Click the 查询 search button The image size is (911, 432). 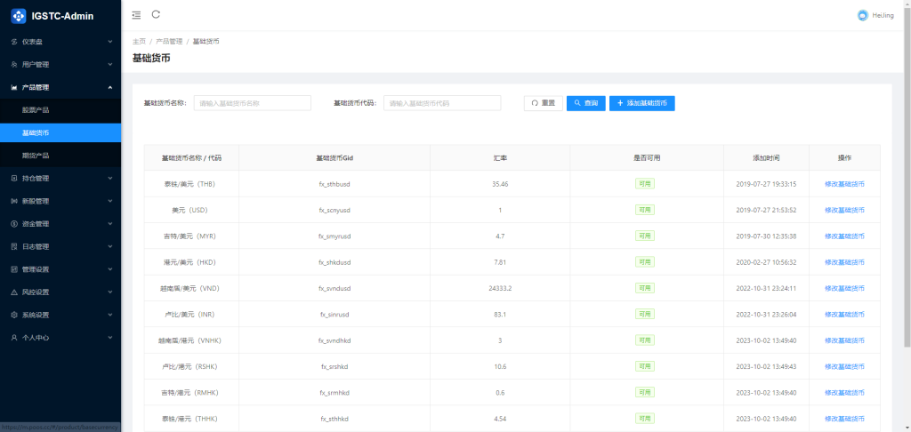tap(585, 103)
